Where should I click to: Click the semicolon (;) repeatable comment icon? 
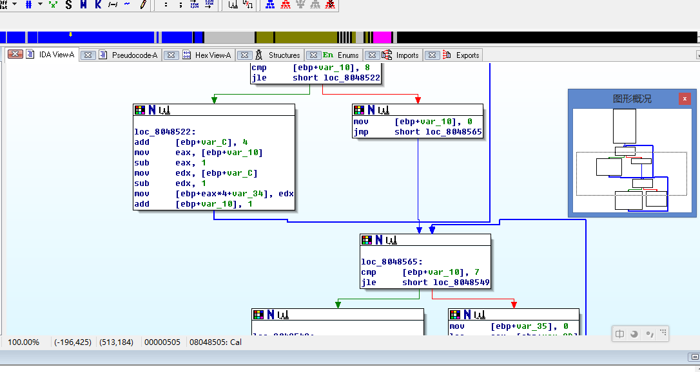[x=180, y=5]
